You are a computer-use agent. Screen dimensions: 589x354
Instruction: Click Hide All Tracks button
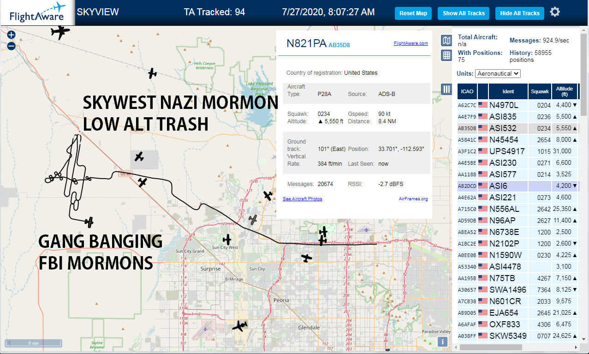pos(520,13)
